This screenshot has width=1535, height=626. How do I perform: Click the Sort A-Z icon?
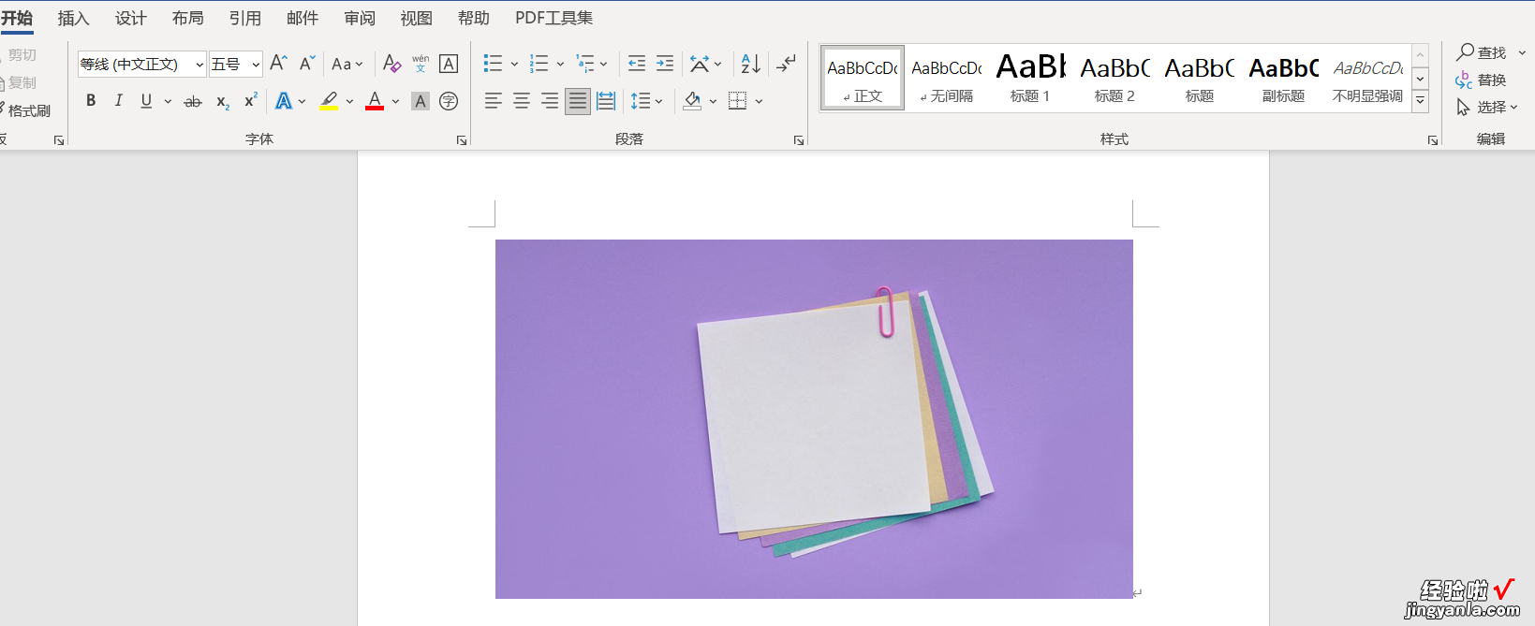point(750,64)
